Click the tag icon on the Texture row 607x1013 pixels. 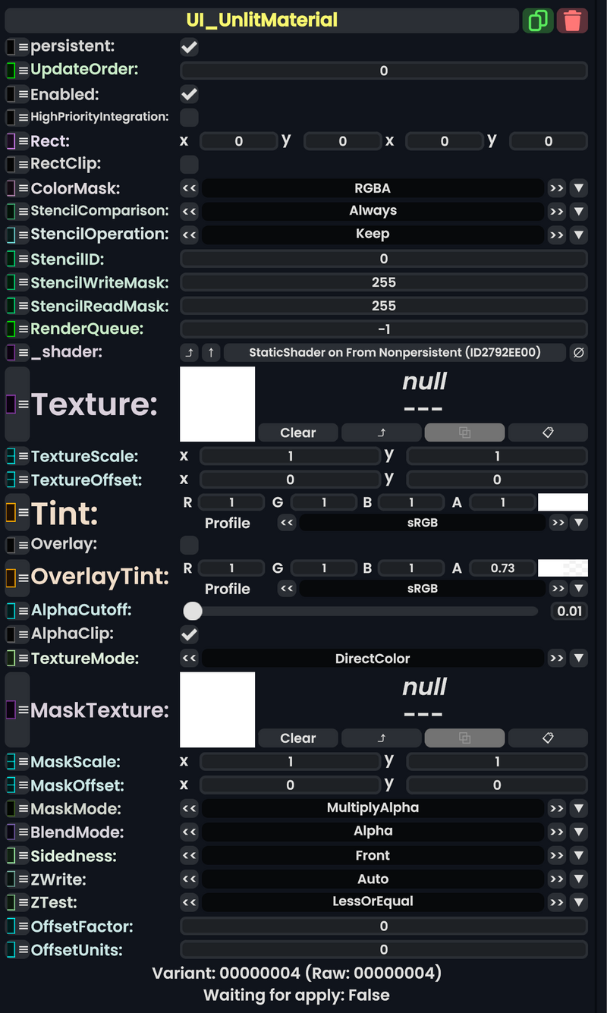pos(548,432)
